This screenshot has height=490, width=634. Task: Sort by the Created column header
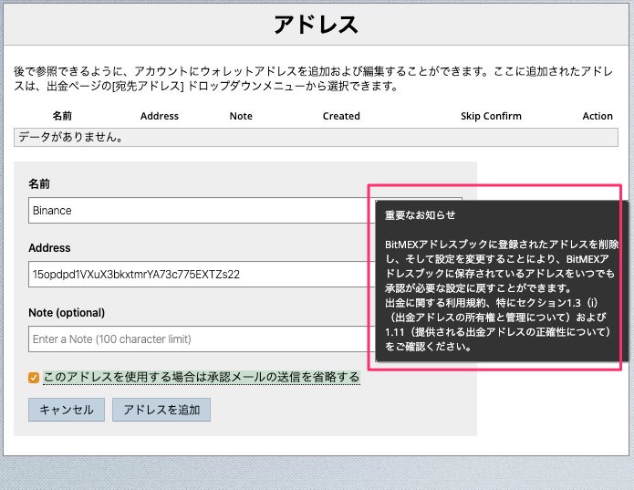tap(341, 116)
